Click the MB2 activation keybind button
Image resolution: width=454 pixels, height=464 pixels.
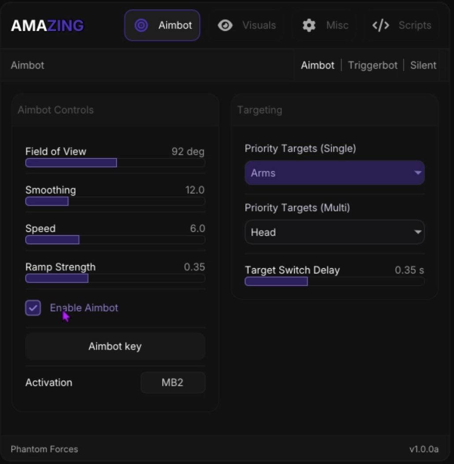tap(173, 382)
